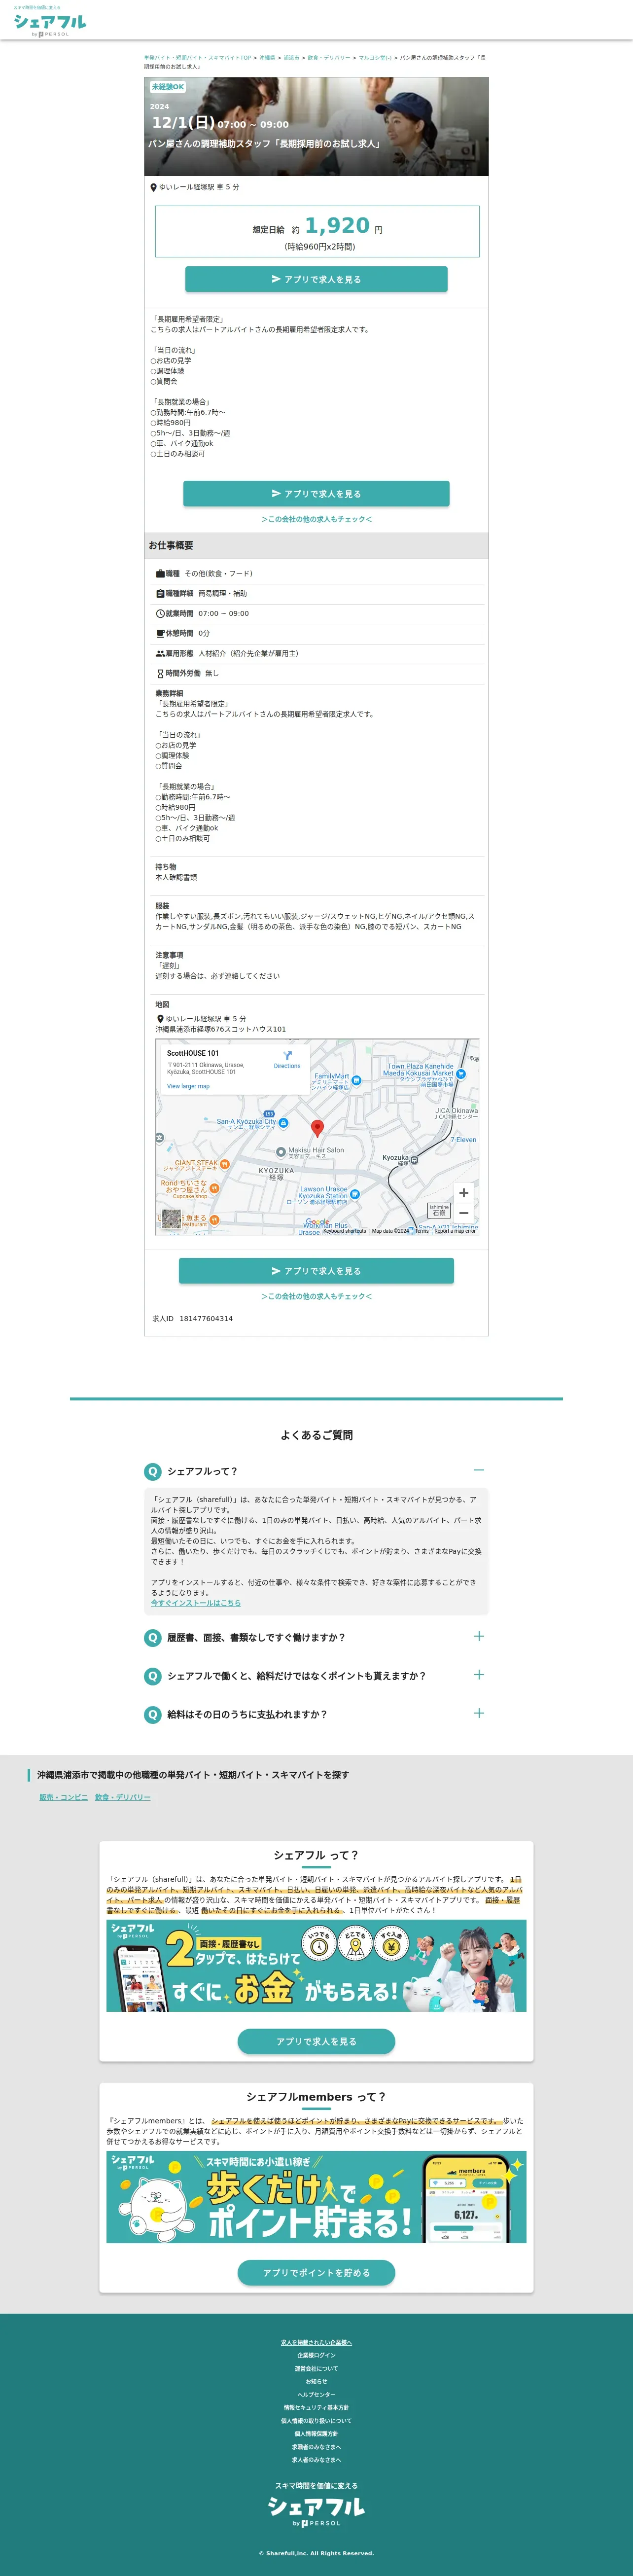Open the 浦添市 breadcrumb link

(x=291, y=58)
